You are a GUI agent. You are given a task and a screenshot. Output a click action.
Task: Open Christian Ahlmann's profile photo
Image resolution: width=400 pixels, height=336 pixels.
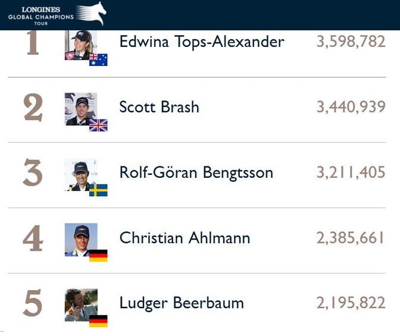click(x=81, y=240)
